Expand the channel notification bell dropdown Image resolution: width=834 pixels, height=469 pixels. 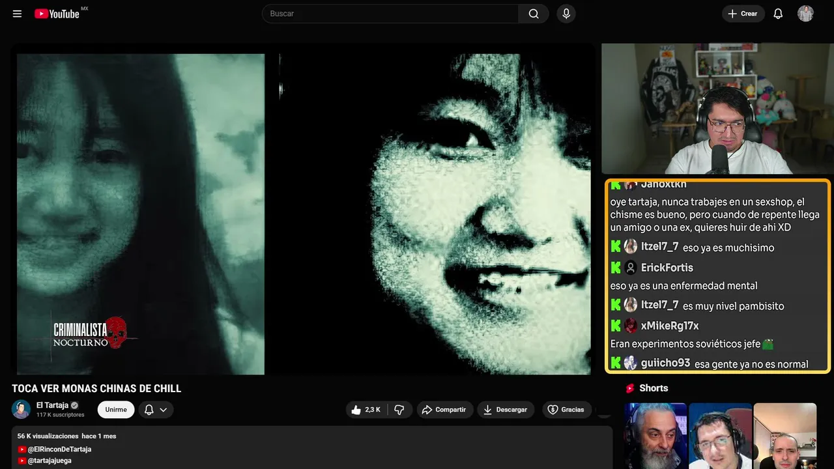[156, 410]
